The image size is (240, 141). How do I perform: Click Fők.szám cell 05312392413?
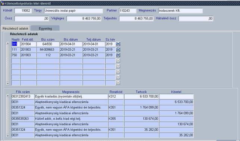pos(23,97)
